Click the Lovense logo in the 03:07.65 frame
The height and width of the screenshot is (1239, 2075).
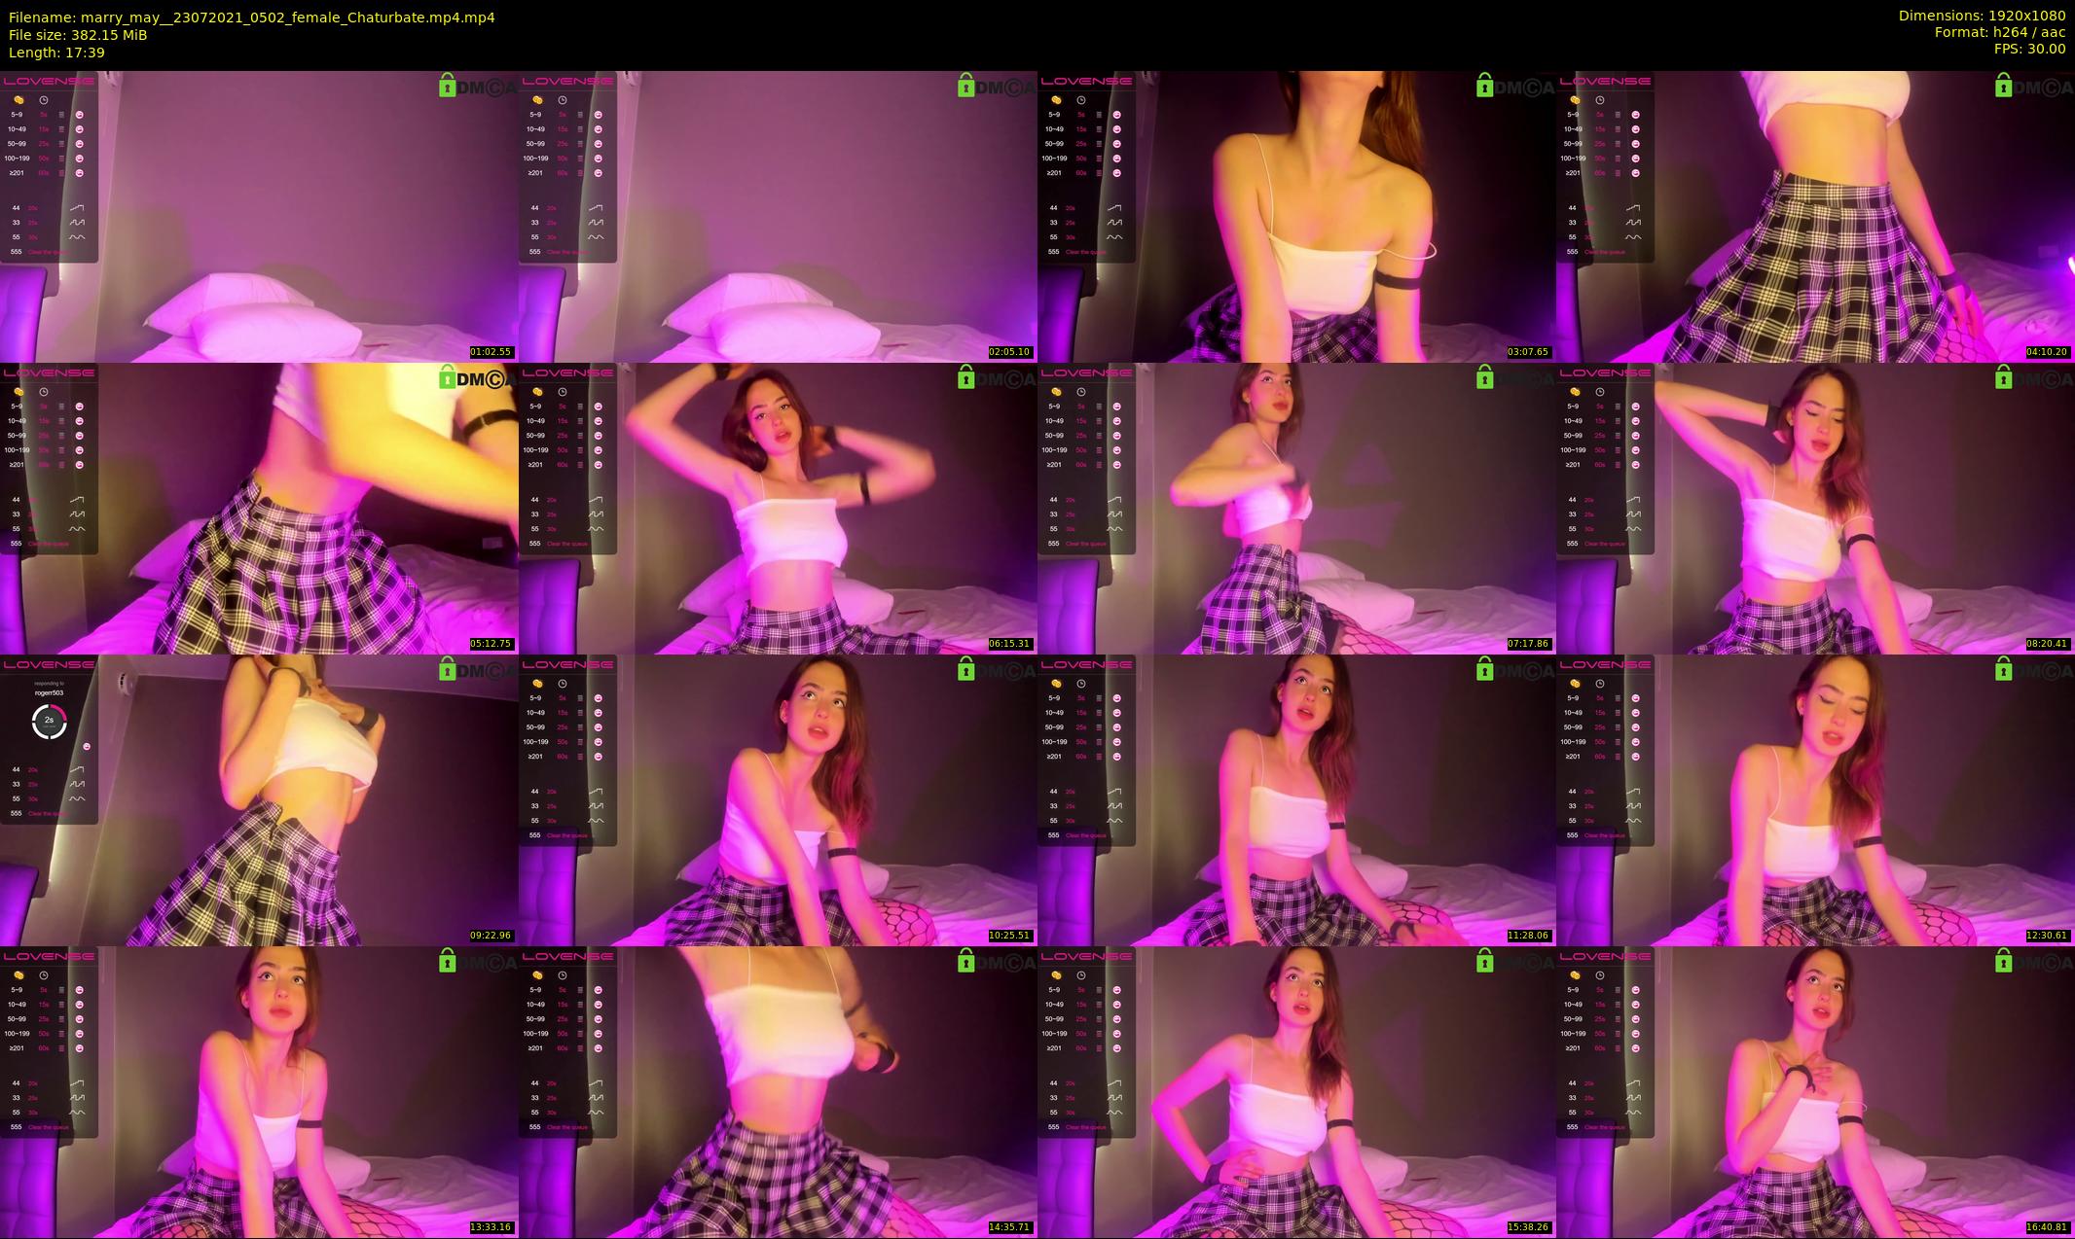tap(1087, 82)
